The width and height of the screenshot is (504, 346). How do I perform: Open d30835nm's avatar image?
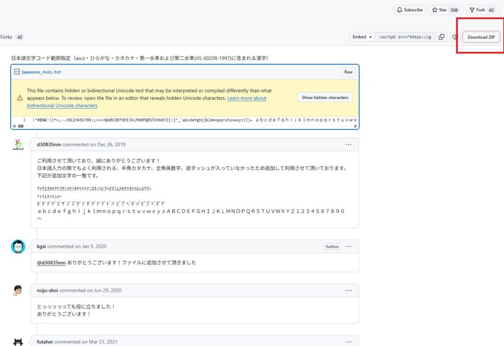point(18,145)
